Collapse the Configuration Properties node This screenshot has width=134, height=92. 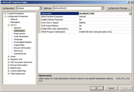(x=5, y=16)
